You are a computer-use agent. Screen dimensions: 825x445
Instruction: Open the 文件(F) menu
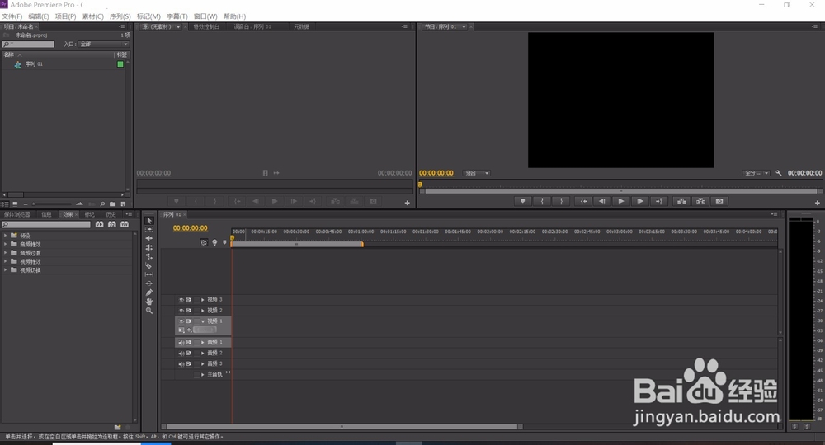12,16
